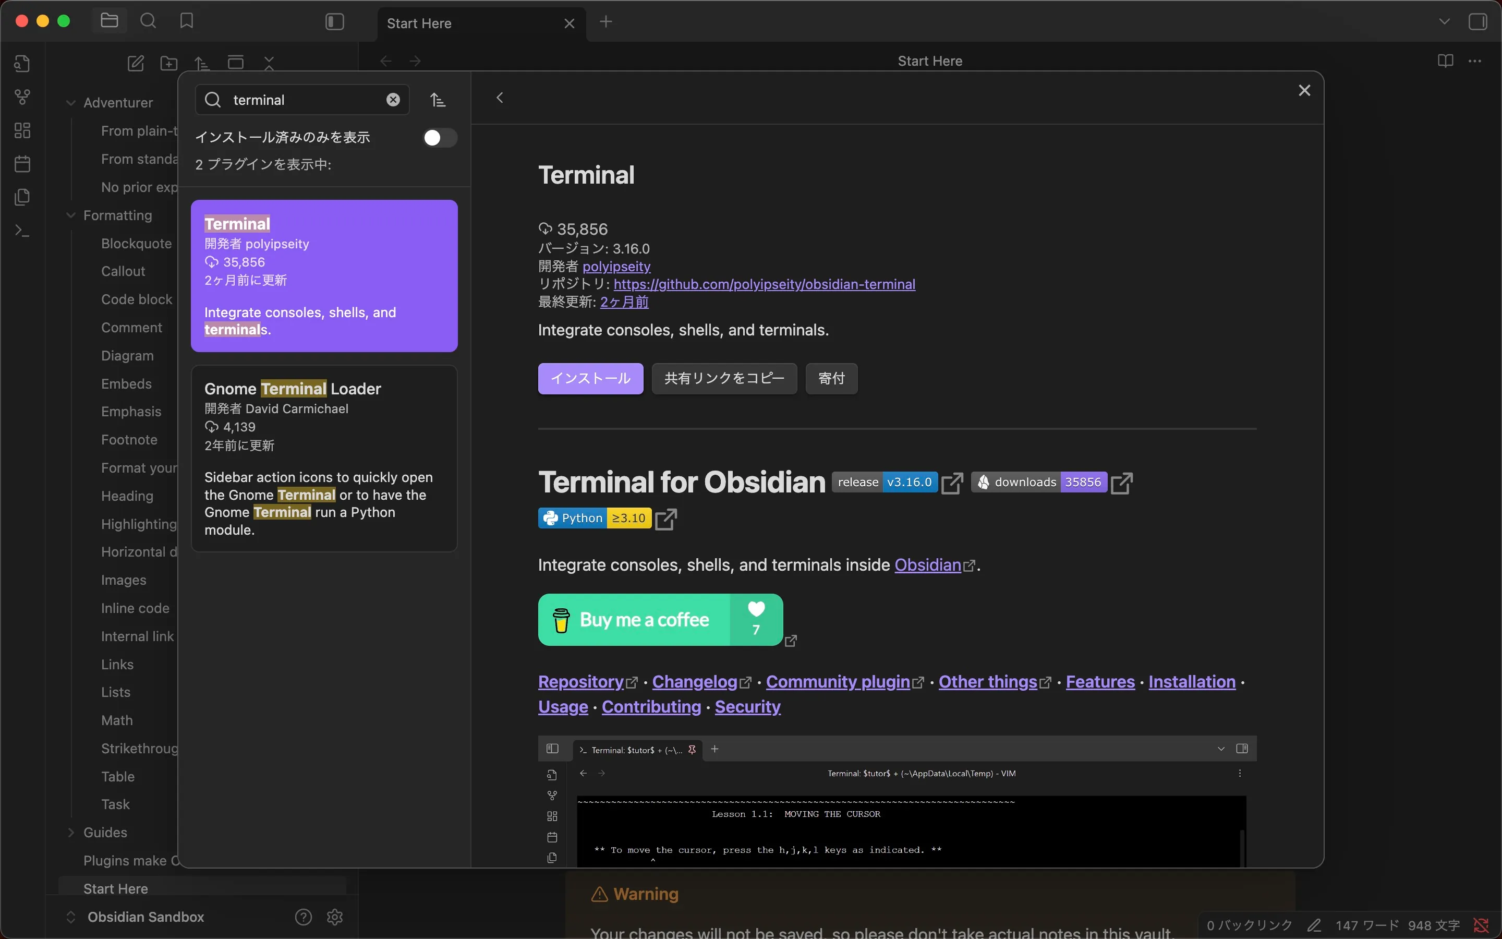Toggle the left sidebar panel
This screenshot has height=939, width=1502.
pyautogui.click(x=334, y=22)
